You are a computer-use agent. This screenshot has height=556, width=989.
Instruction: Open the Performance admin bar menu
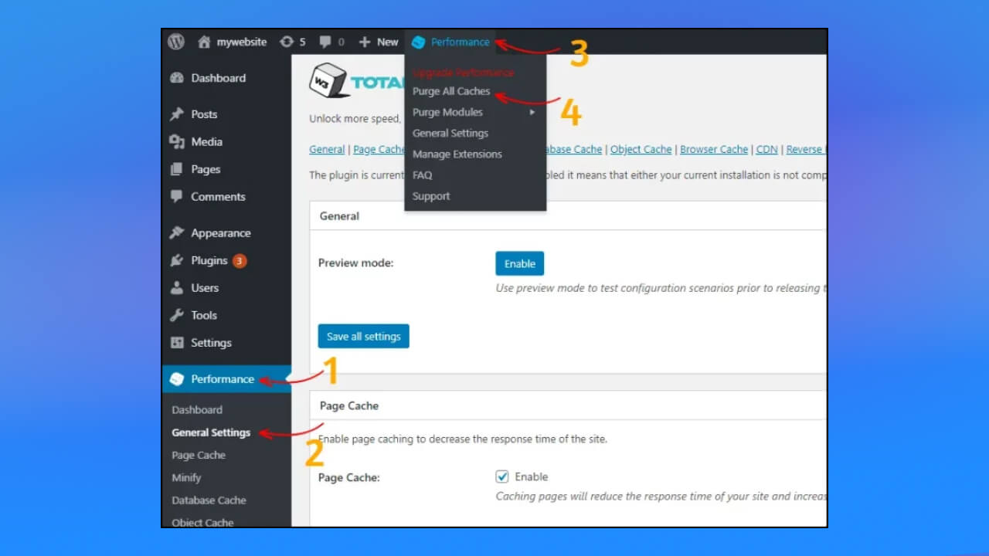point(450,42)
